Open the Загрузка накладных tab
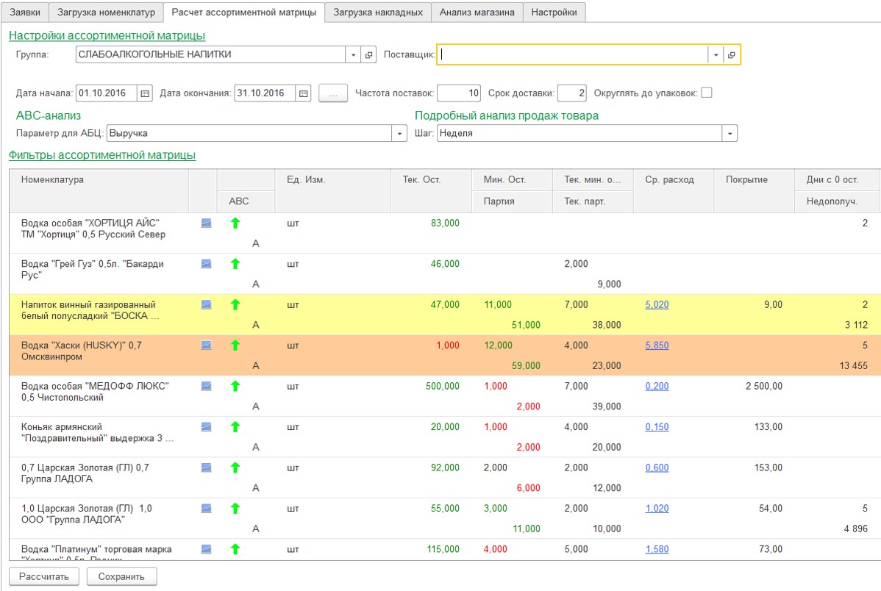Viewport: 881px width, 591px height. (x=377, y=12)
